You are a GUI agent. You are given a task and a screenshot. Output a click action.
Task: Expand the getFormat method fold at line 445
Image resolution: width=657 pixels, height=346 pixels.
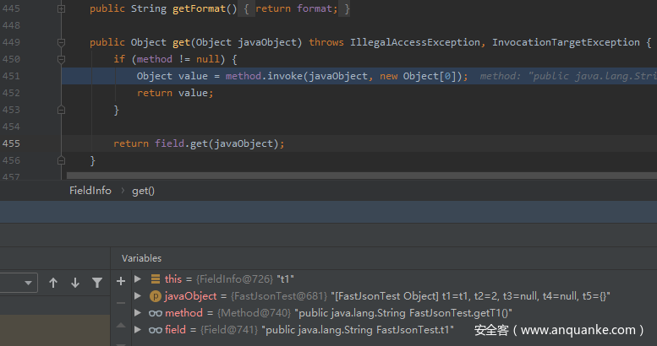coord(61,8)
